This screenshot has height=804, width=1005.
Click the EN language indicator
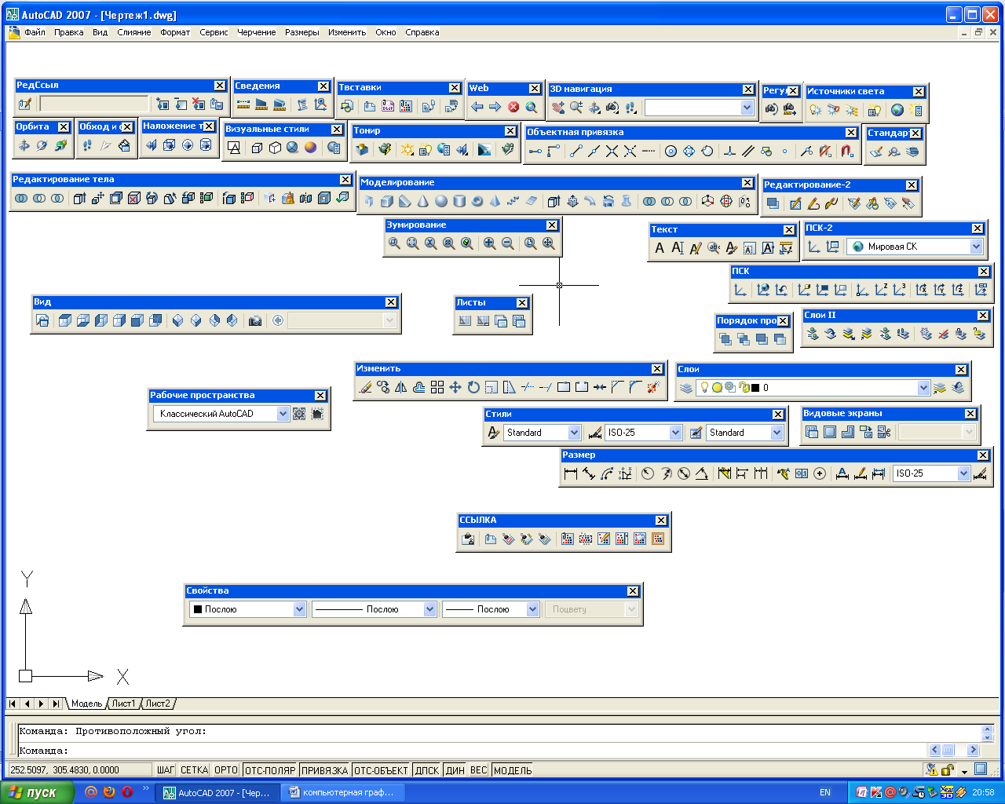[x=825, y=792]
